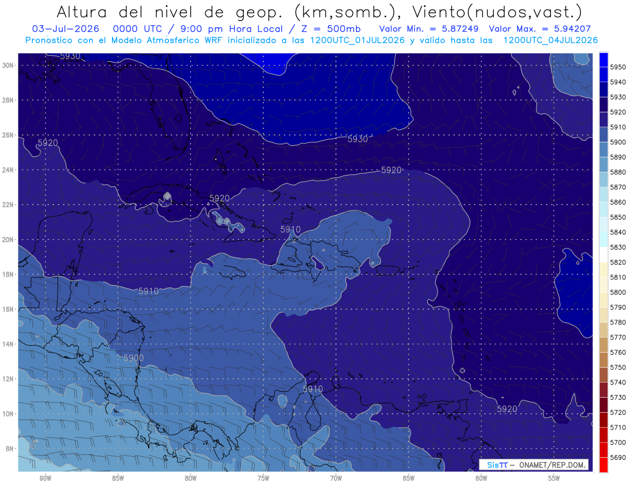Click the 'ONAMET/REP.DOM.' logo box
628x485 pixels.
[534, 465]
